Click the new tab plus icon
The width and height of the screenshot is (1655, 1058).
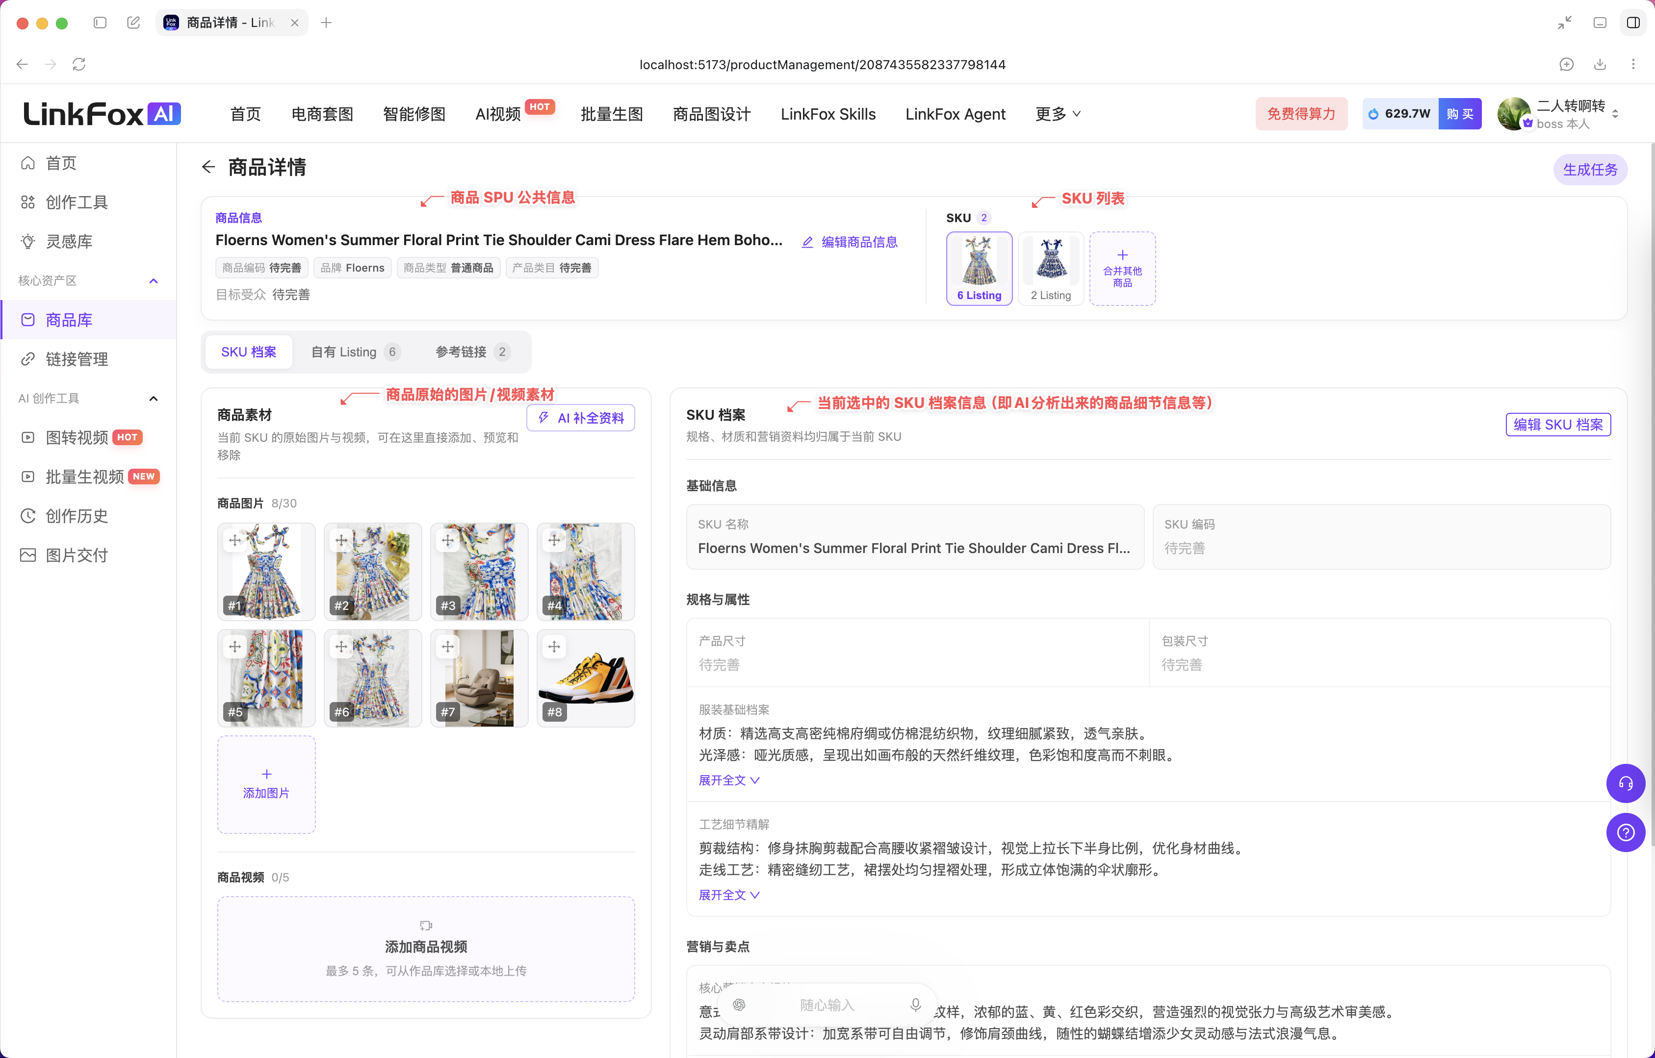327,23
